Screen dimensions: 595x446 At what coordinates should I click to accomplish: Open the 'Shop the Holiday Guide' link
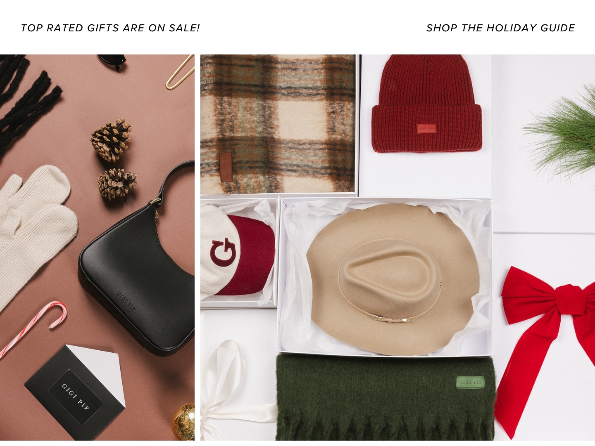click(500, 28)
